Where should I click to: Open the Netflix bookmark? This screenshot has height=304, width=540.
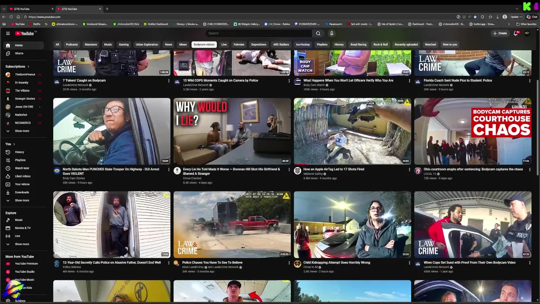click(x=35, y=24)
